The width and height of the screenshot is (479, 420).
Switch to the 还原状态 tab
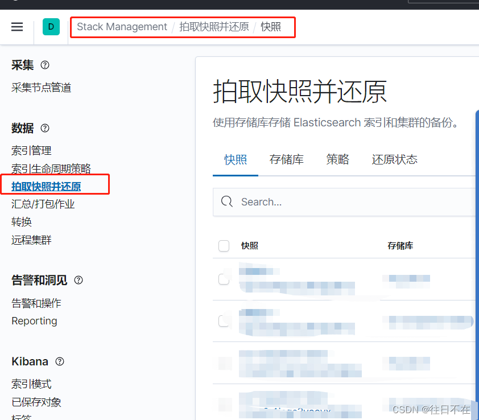[394, 160]
